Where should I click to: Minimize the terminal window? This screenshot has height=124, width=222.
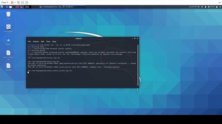132,38
